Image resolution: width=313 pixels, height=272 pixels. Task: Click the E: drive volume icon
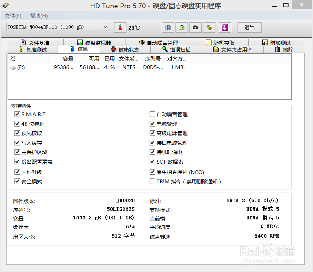tap(13, 68)
